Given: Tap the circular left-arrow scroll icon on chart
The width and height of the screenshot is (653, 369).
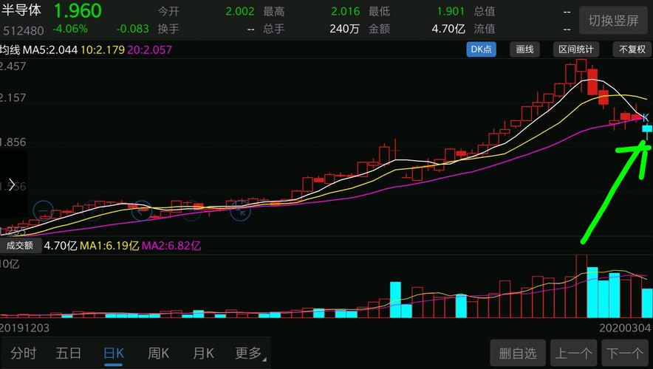Looking at the screenshot, I should [x=142, y=211].
